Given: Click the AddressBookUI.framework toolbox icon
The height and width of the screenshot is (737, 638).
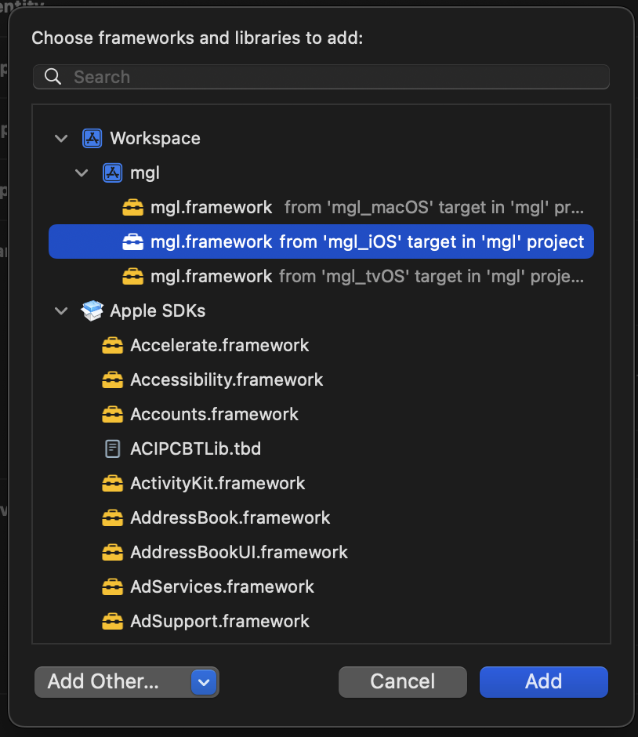Looking at the screenshot, I should point(113,552).
